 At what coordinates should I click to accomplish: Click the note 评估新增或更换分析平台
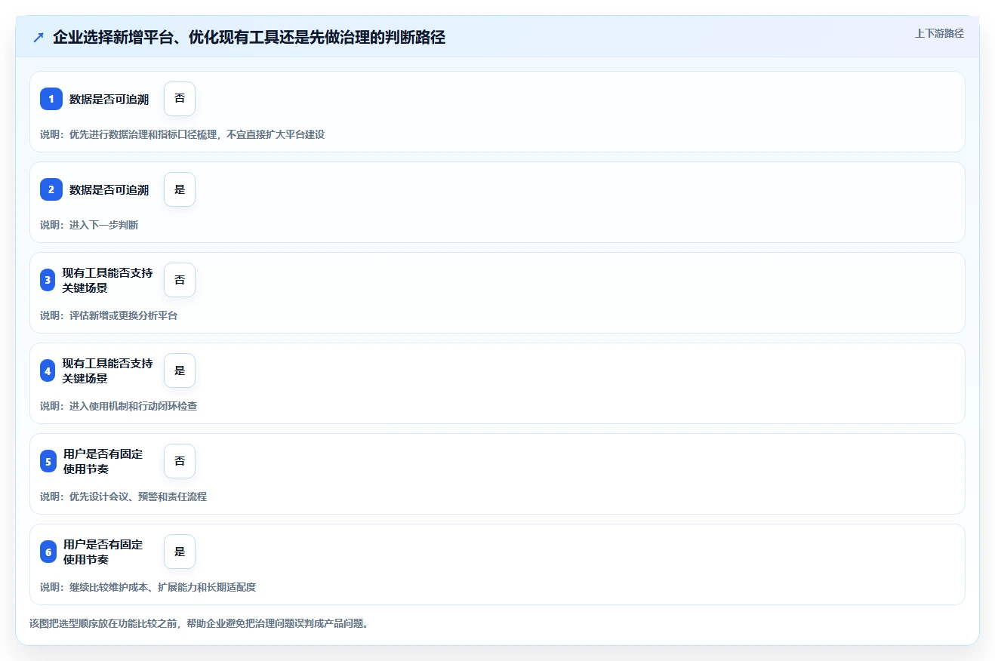[109, 315]
